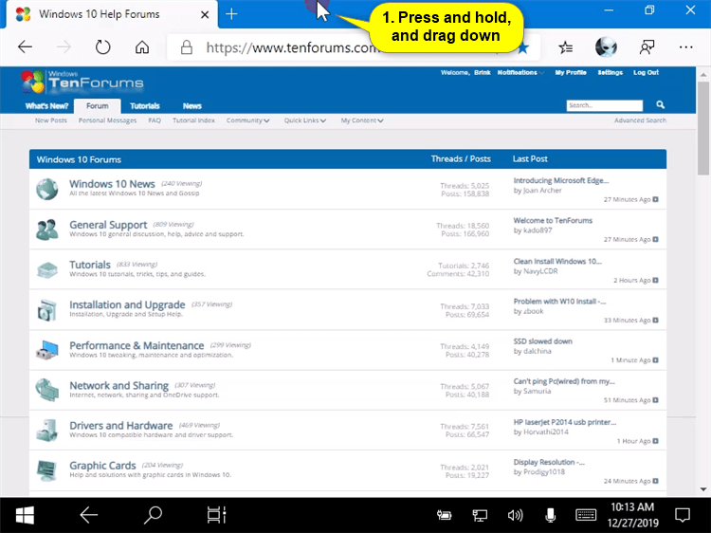The width and height of the screenshot is (711, 533).
Task: Open Network and Sharing forum
Action: click(118, 385)
